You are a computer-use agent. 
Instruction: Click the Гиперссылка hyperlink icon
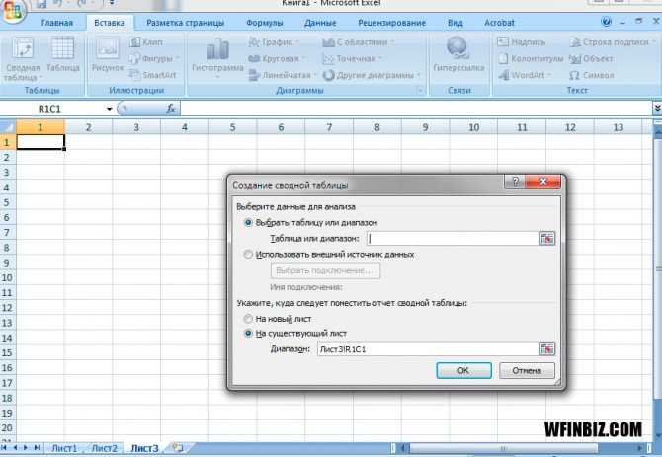(x=458, y=54)
